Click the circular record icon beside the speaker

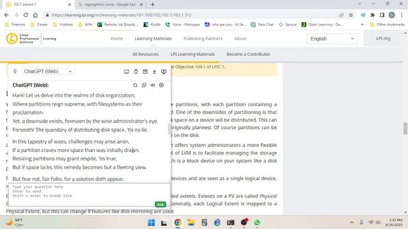pyautogui.click(x=161, y=85)
